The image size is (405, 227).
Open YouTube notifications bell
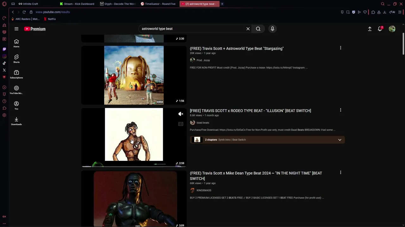point(380,29)
